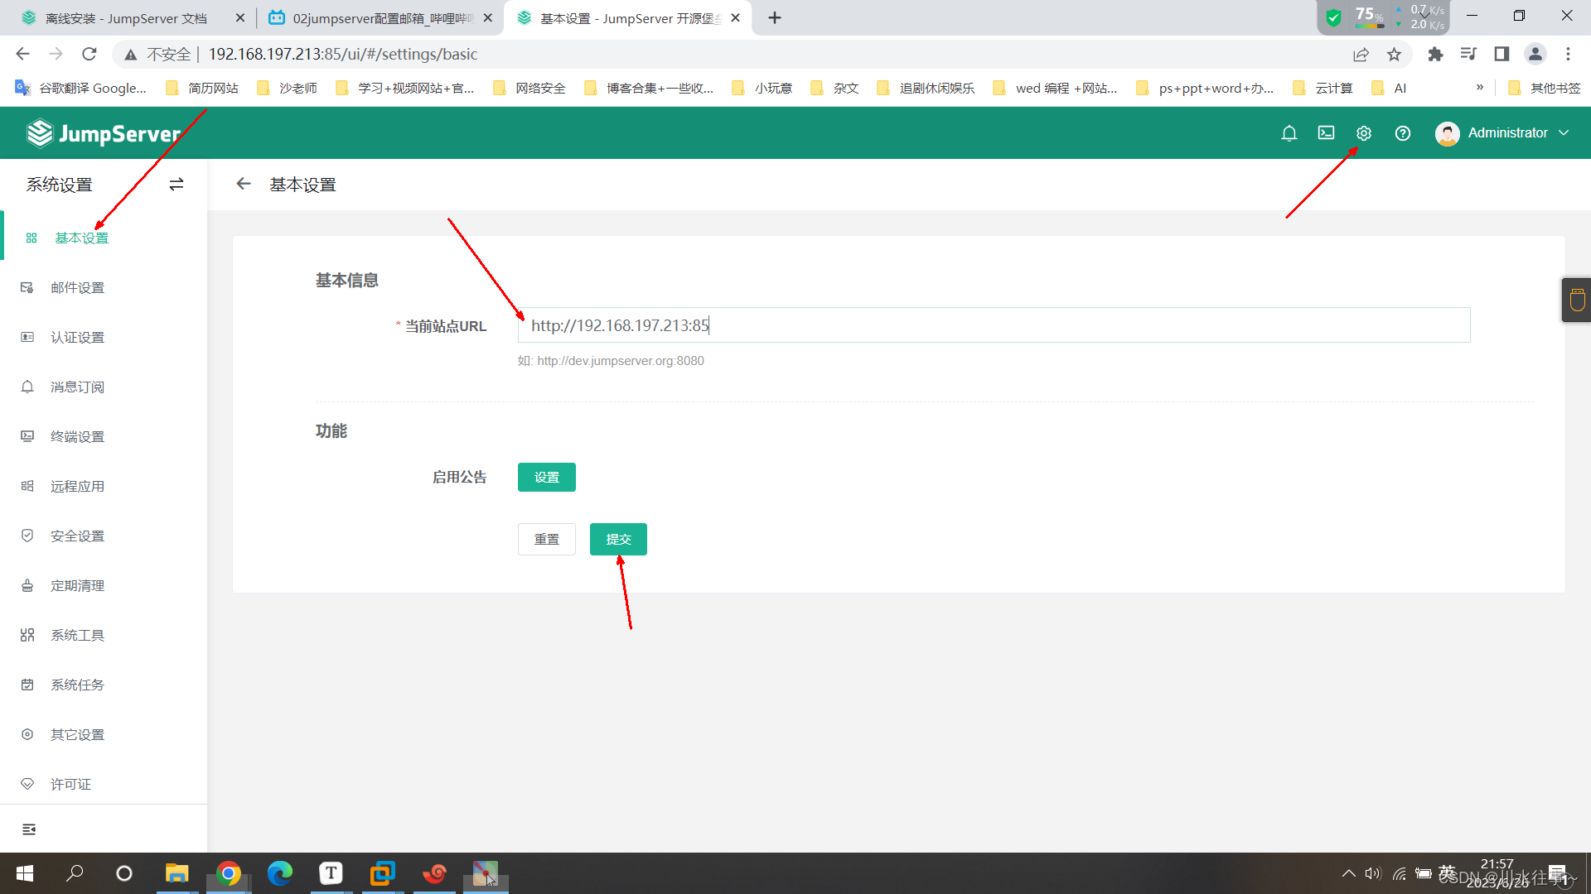Click the JumpServer logo
Viewport: 1591px width, 894px height.
pos(104,133)
